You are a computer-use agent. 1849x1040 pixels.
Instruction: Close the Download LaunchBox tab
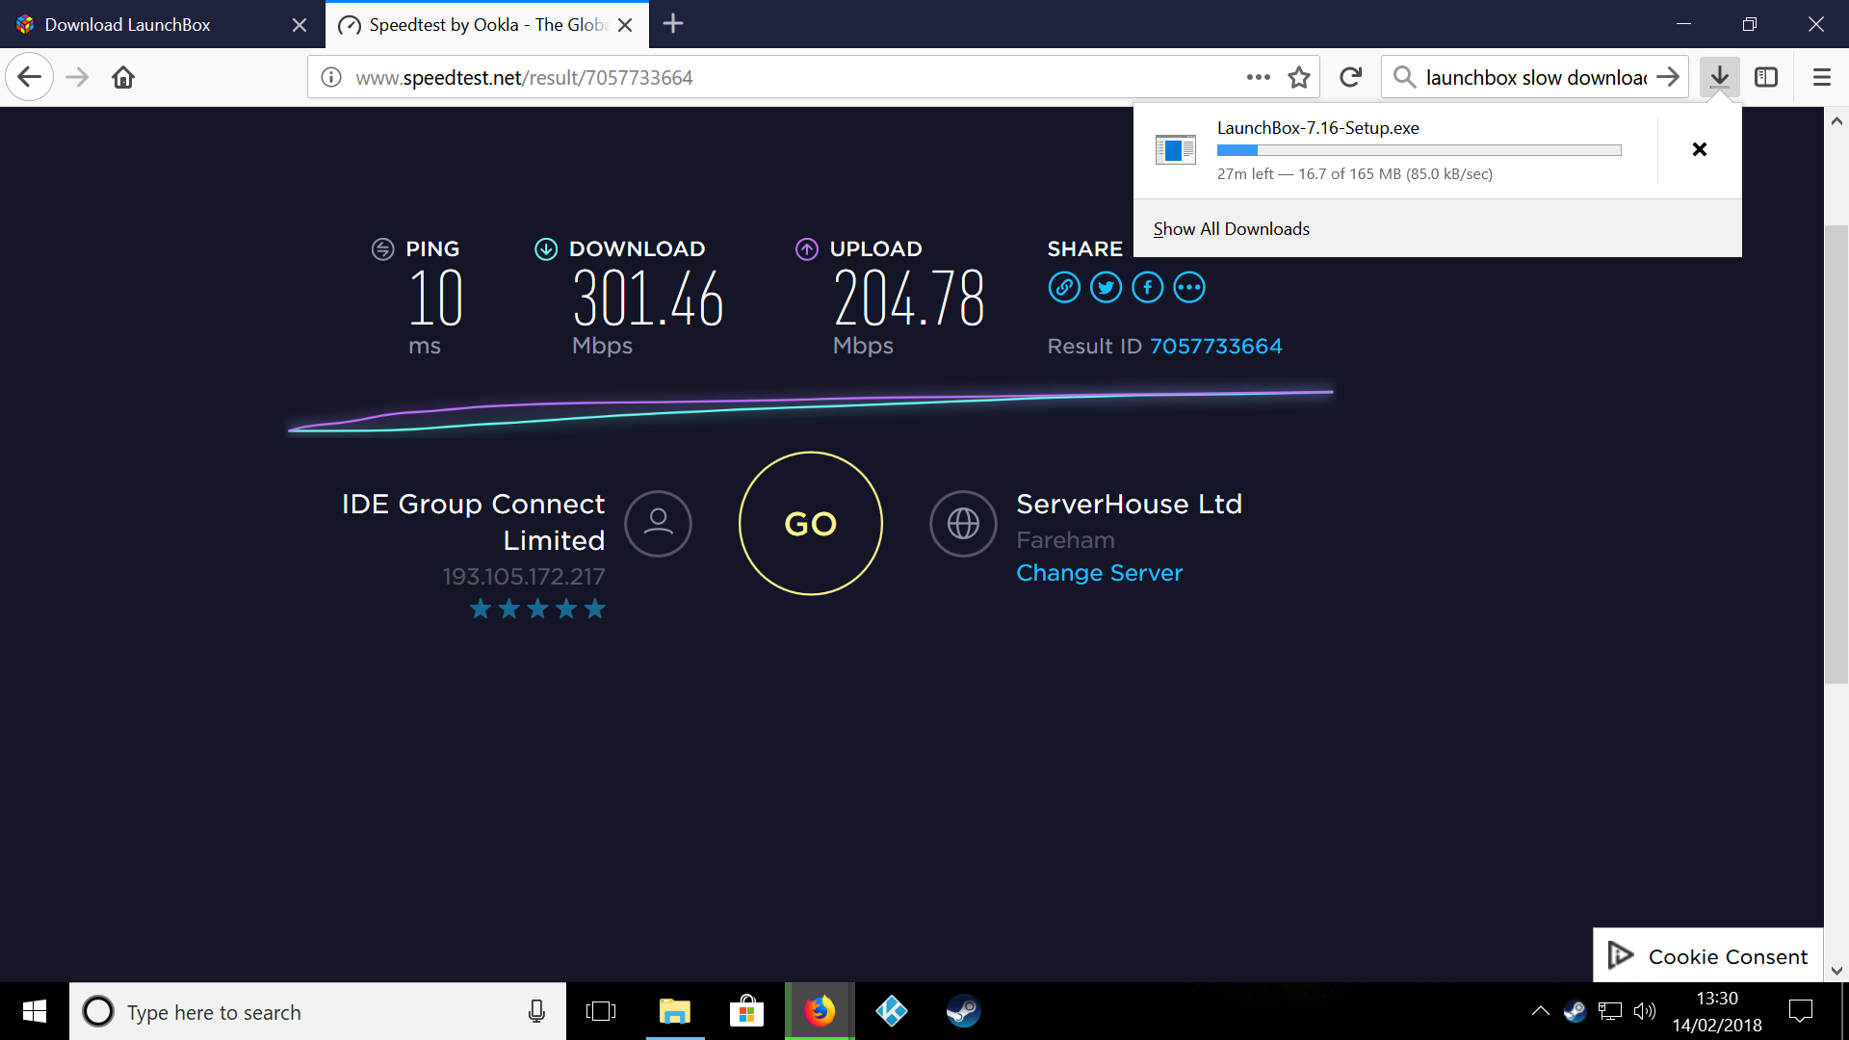[299, 25]
